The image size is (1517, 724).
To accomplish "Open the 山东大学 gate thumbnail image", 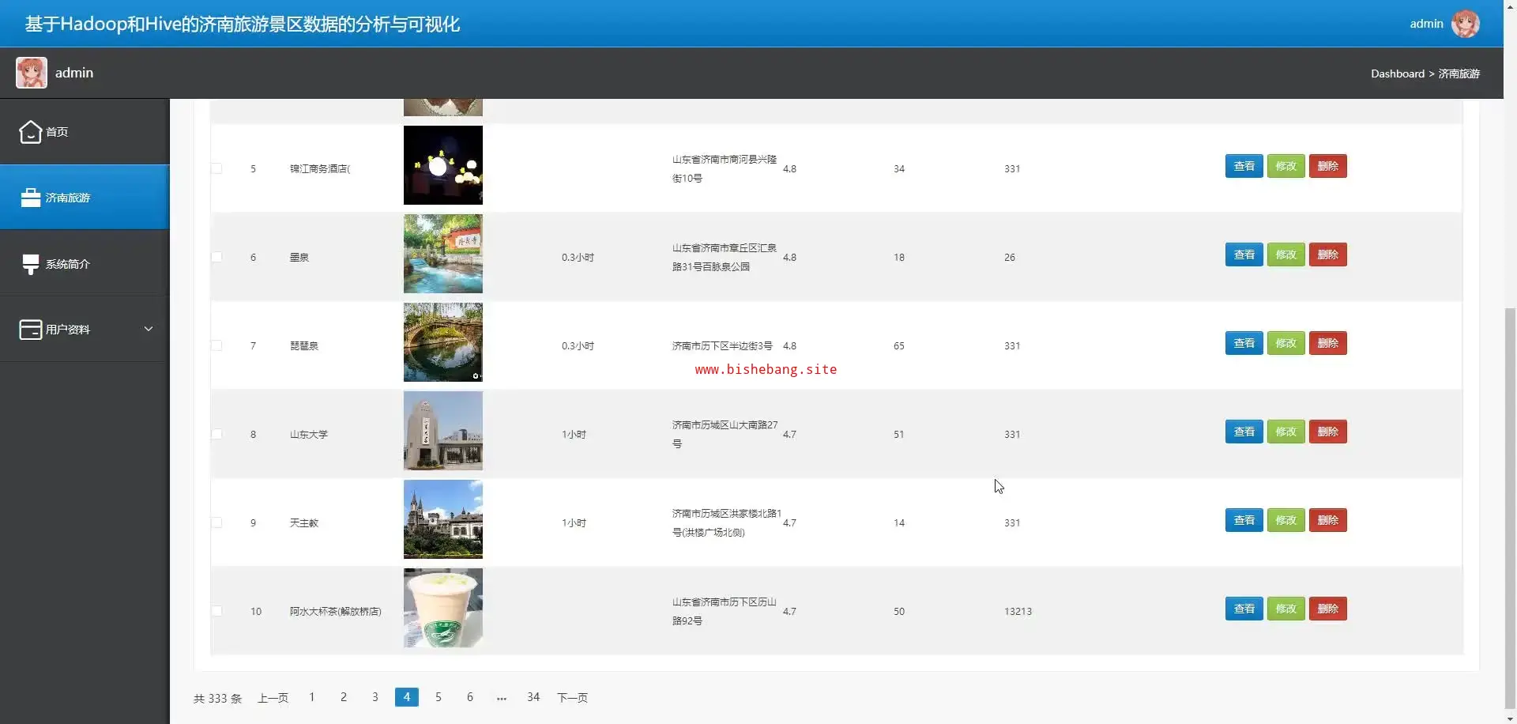I will pos(442,432).
